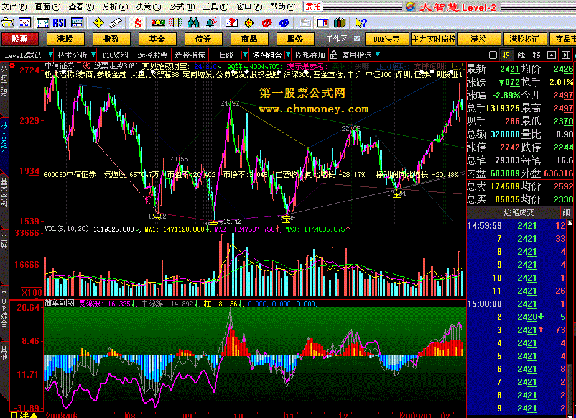
Task: Click the binoculars search icon
Action: click(x=193, y=23)
